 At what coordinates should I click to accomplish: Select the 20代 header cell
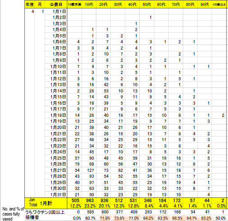pos(103,4)
